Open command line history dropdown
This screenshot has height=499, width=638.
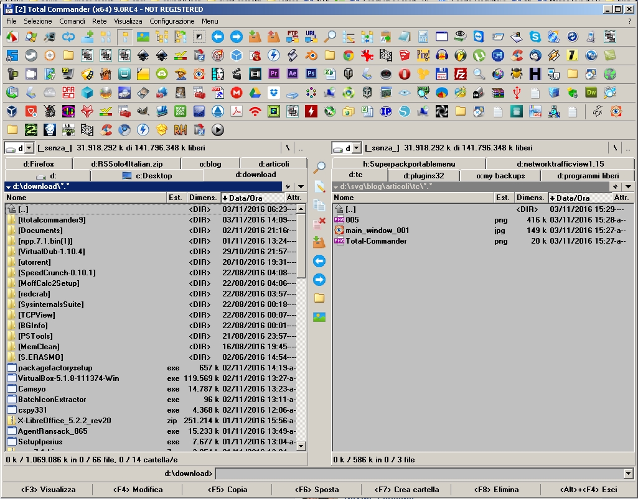coord(628,474)
